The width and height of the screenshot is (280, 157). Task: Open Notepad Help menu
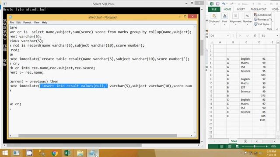point(45,22)
